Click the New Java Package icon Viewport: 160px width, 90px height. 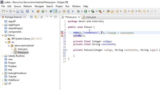(38, 11)
